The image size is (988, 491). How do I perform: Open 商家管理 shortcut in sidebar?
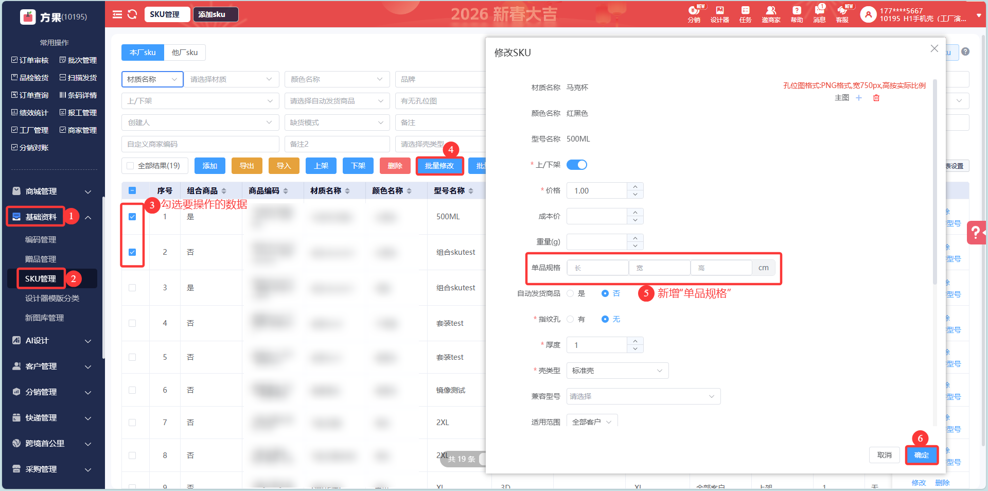[x=78, y=130]
